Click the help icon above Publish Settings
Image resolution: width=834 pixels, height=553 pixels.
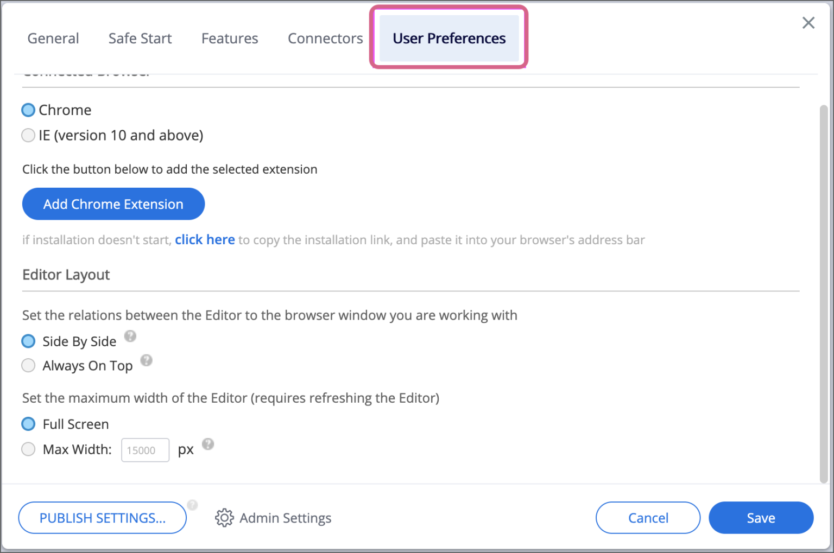pyautogui.click(x=193, y=505)
